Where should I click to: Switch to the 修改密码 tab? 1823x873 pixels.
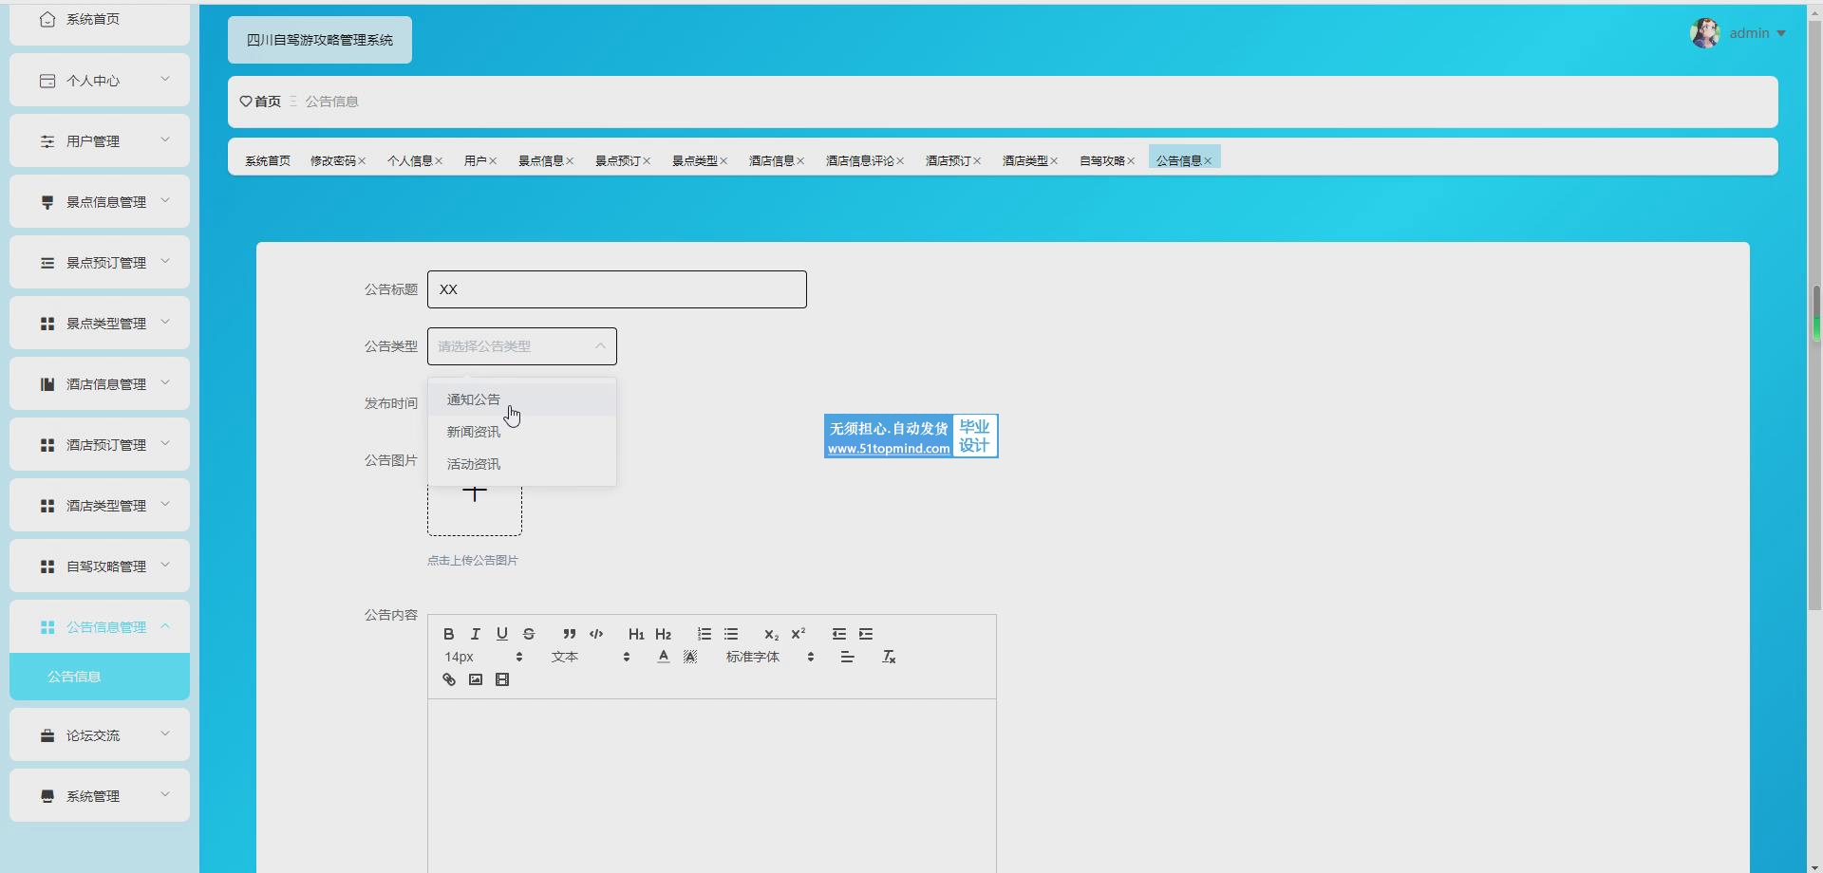pyautogui.click(x=333, y=160)
